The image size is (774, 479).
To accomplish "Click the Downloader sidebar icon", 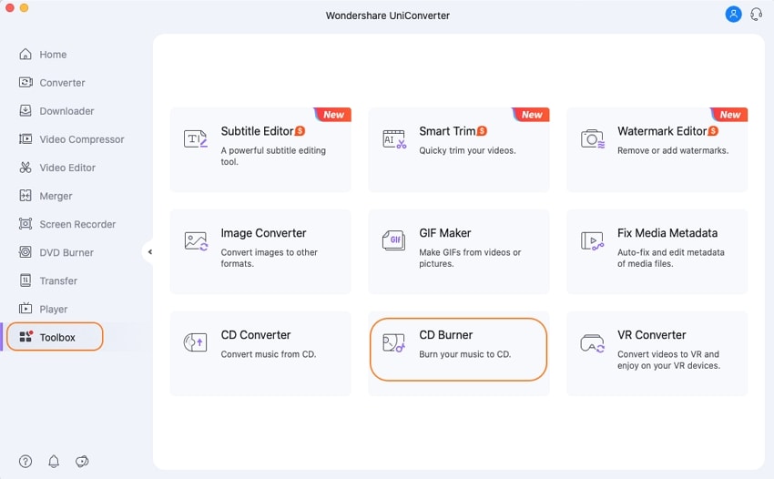I will pos(25,110).
